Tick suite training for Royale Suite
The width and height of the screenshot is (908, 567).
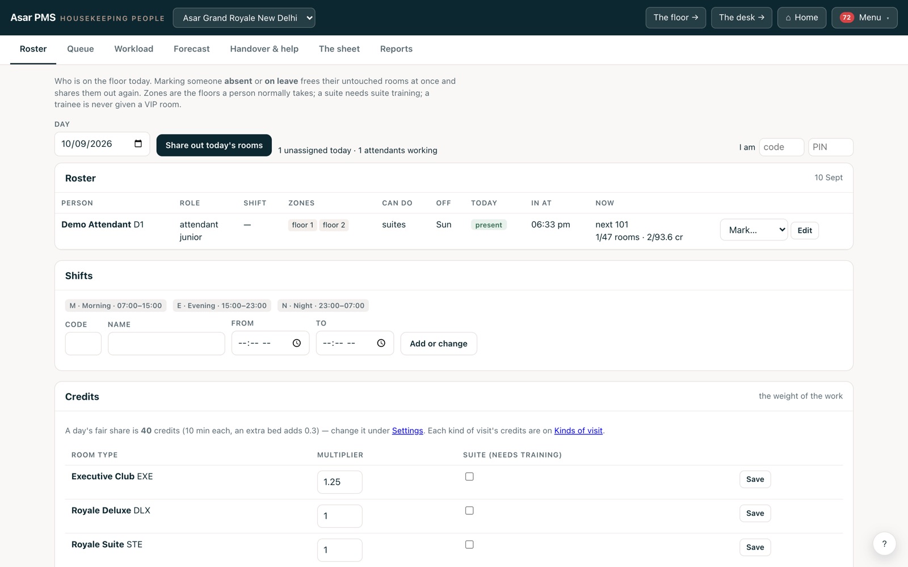tap(469, 544)
